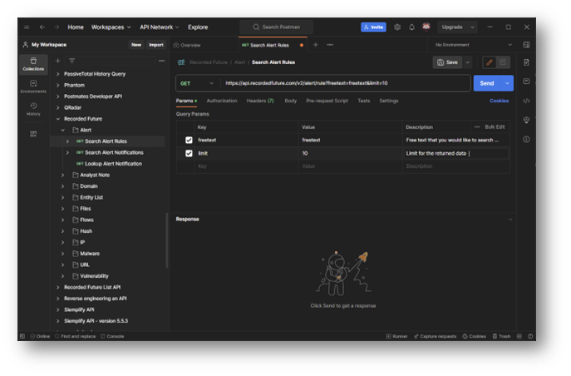Expand the Analyst Note folder
This screenshot has height=376, width=571.
tap(63, 176)
